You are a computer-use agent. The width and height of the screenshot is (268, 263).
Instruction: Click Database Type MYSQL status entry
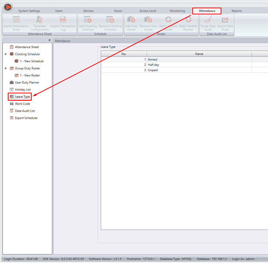[x=176, y=259]
